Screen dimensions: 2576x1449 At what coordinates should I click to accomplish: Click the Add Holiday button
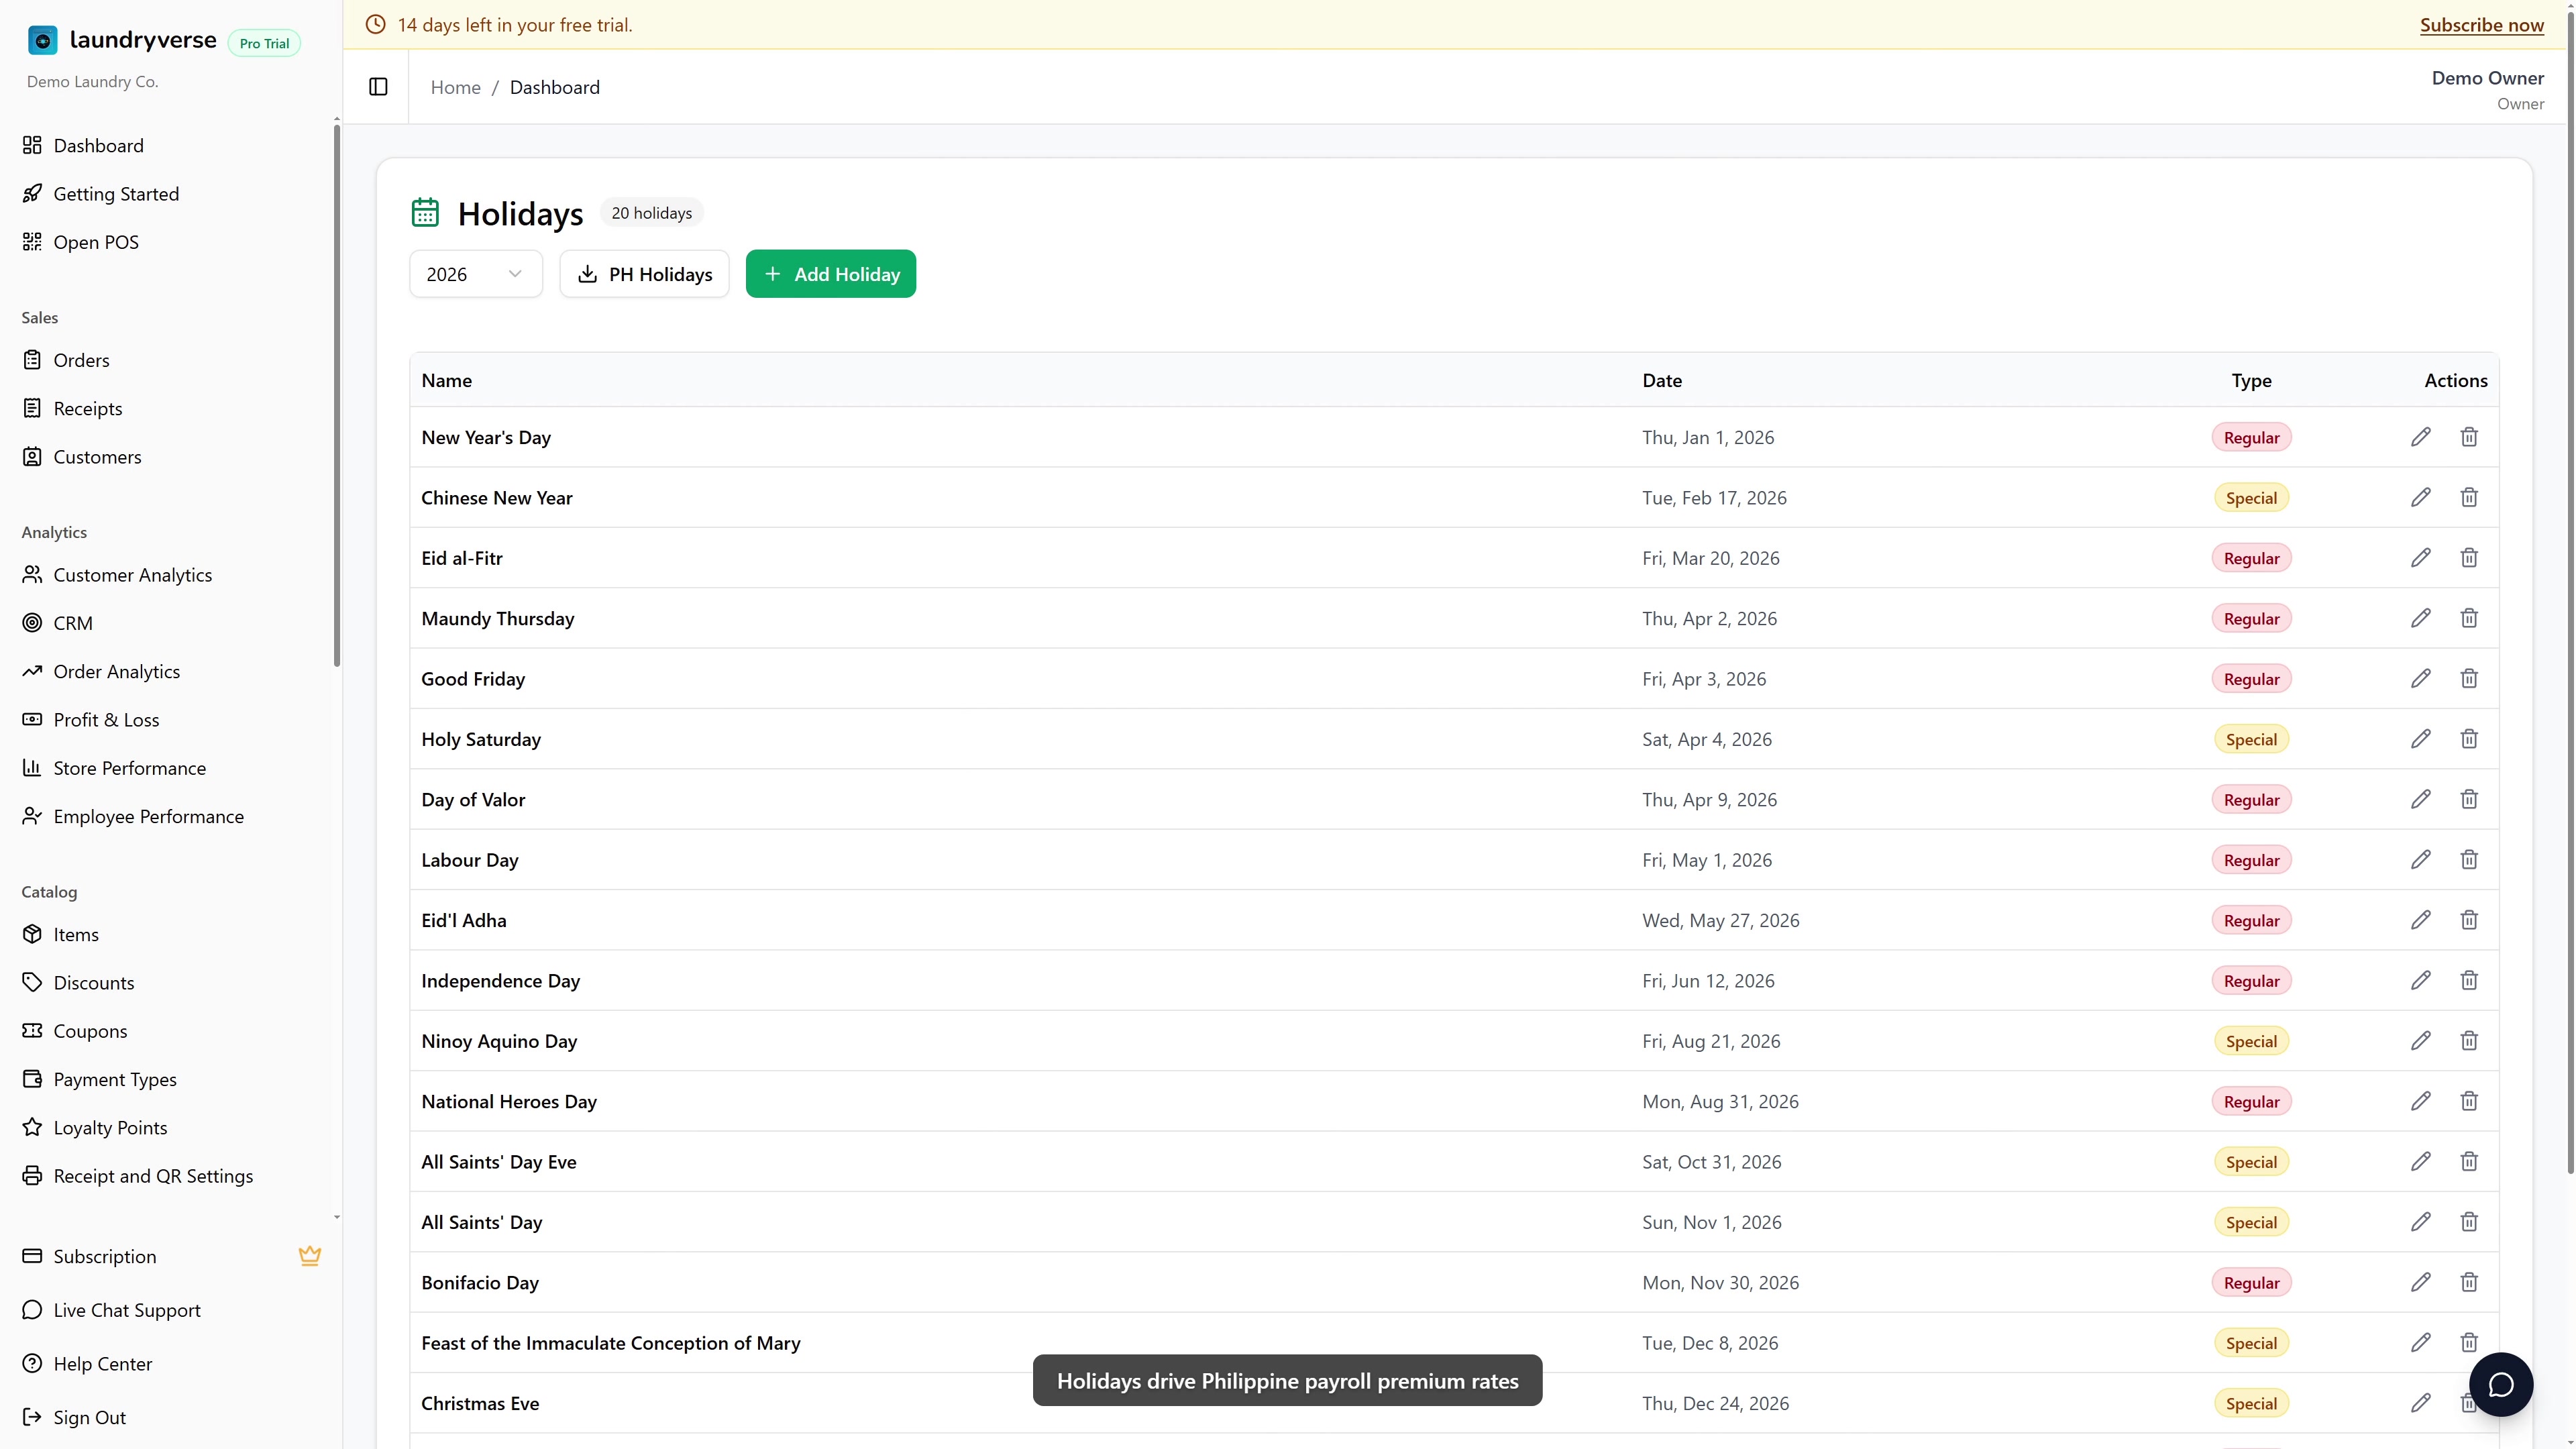[x=831, y=274]
